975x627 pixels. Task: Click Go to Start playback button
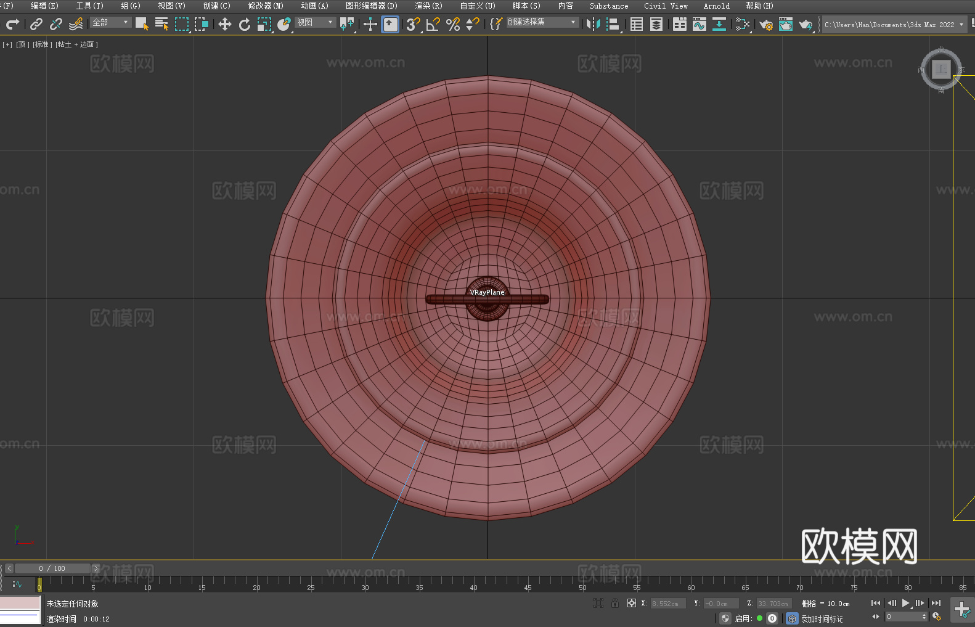876,604
